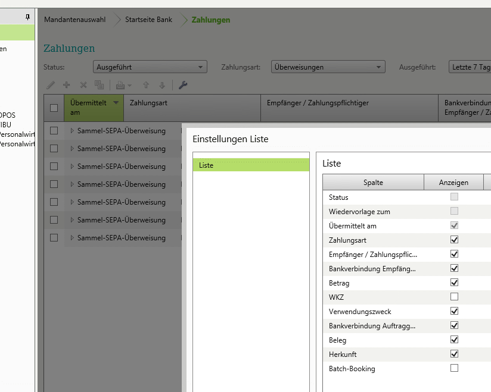The height and width of the screenshot is (392, 491).
Task: Click the plus icon to add a payment
Action: [x=66, y=84]
